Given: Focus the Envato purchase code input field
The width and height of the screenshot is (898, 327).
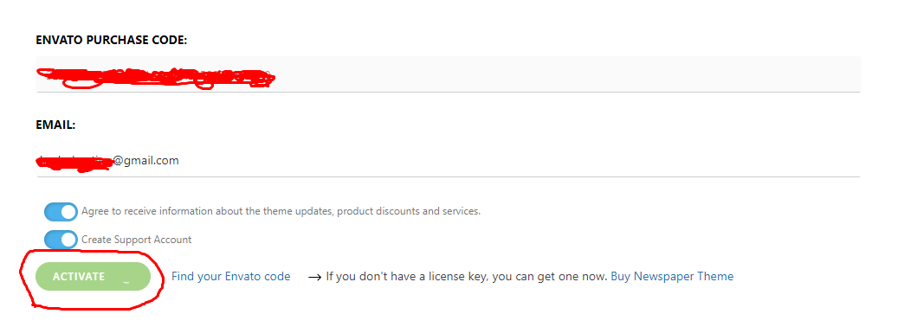Looking at the screenshot, I should (x=448, y=74).
